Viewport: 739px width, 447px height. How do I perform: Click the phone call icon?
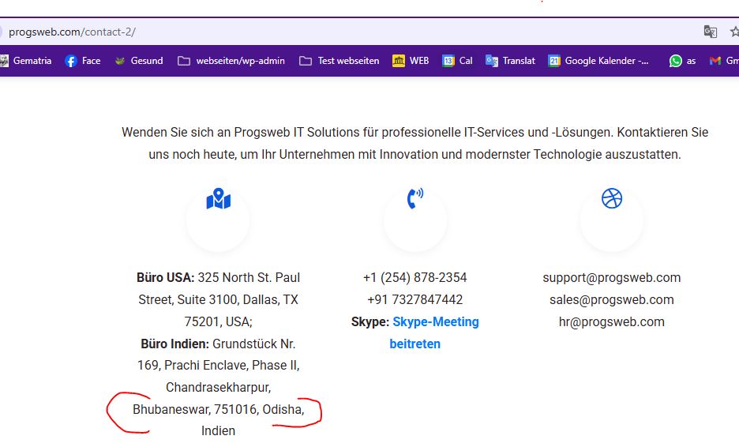(x=415, y=198)
